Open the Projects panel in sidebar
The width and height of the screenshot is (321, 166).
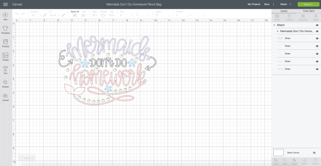click(6, 43)
